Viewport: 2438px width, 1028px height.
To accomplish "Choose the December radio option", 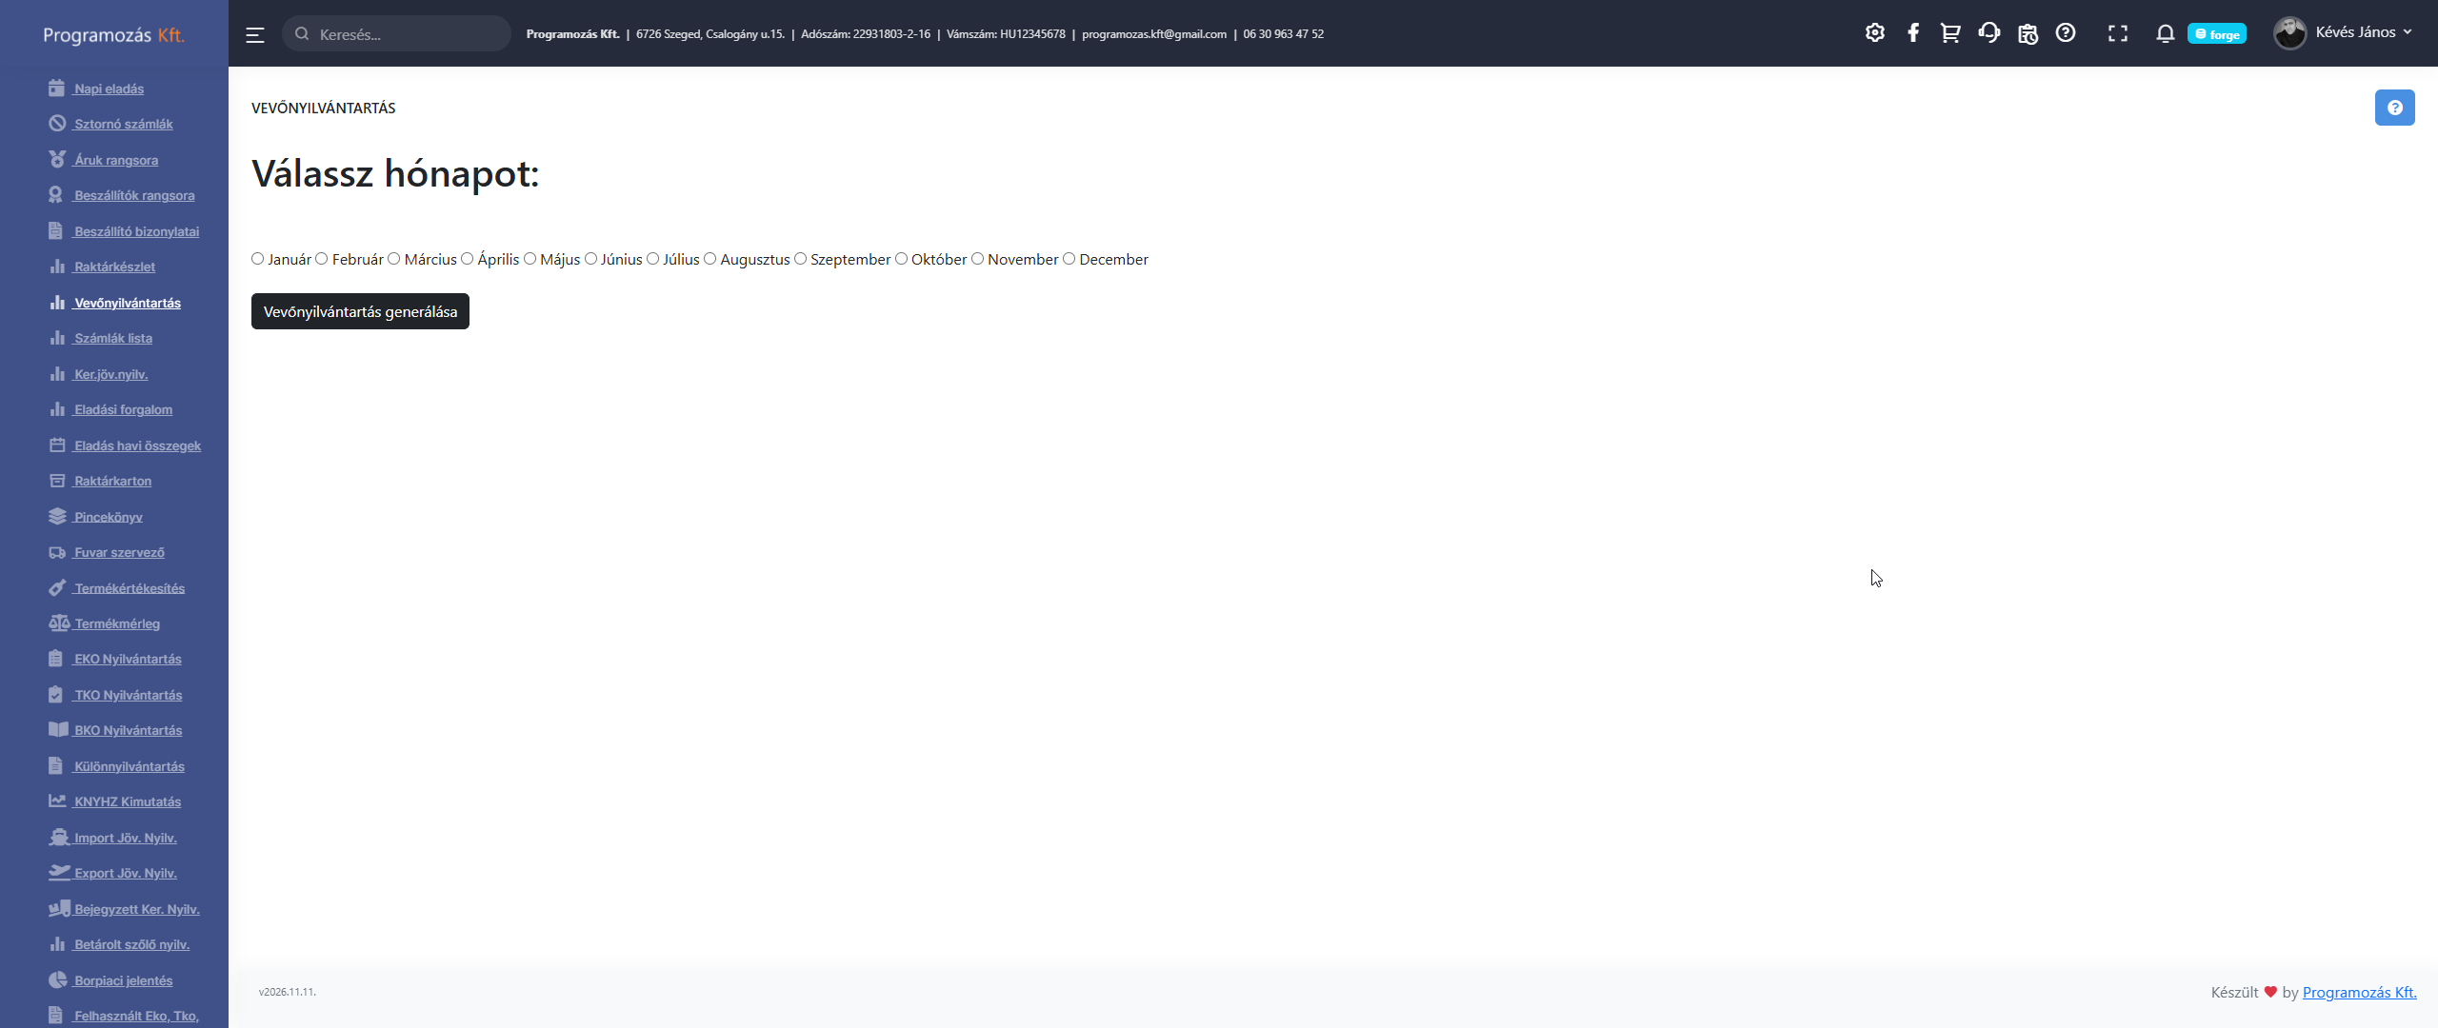I will pyautogui.click(x=1069, y=259).
